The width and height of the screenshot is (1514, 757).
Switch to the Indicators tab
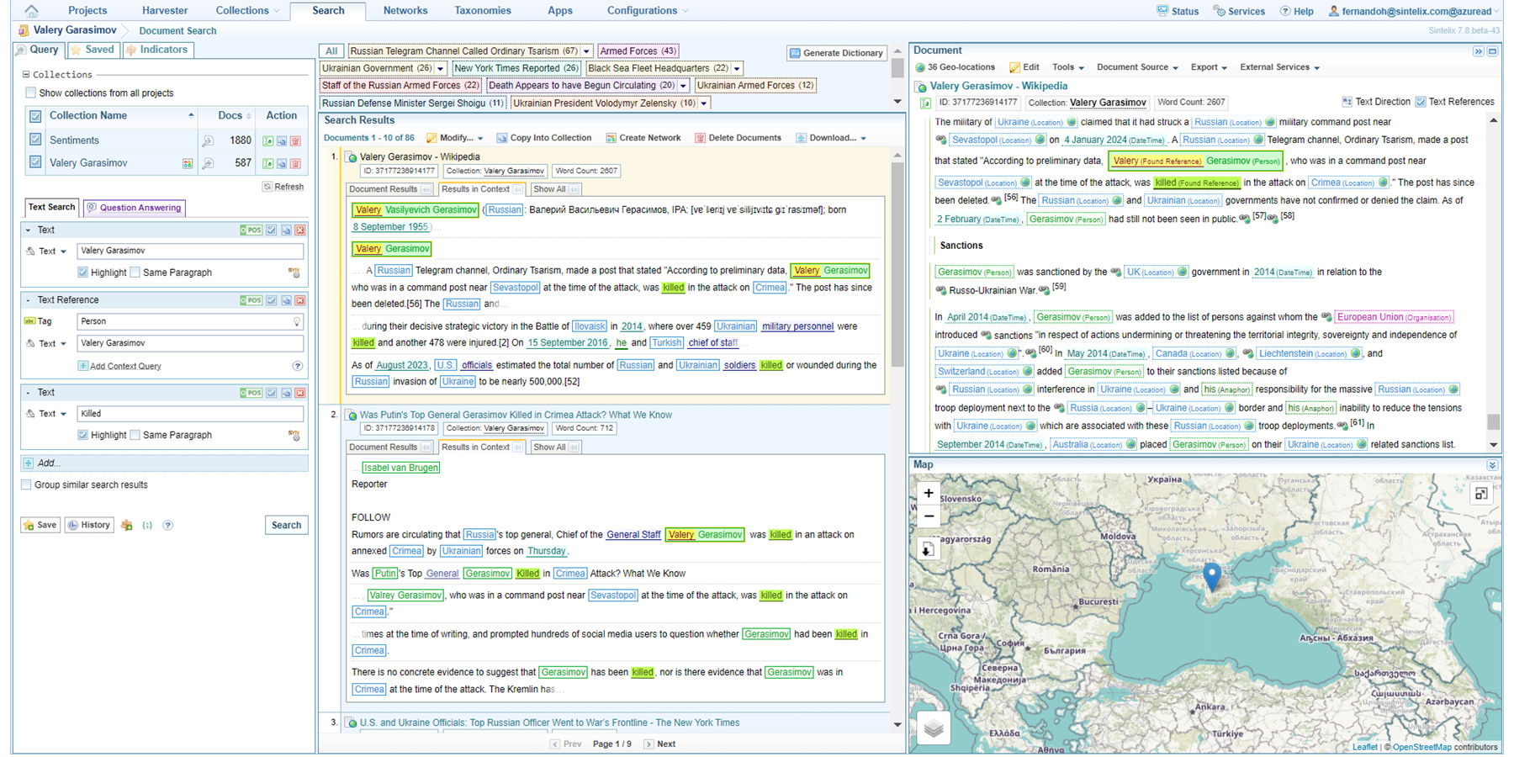point(157,50)
